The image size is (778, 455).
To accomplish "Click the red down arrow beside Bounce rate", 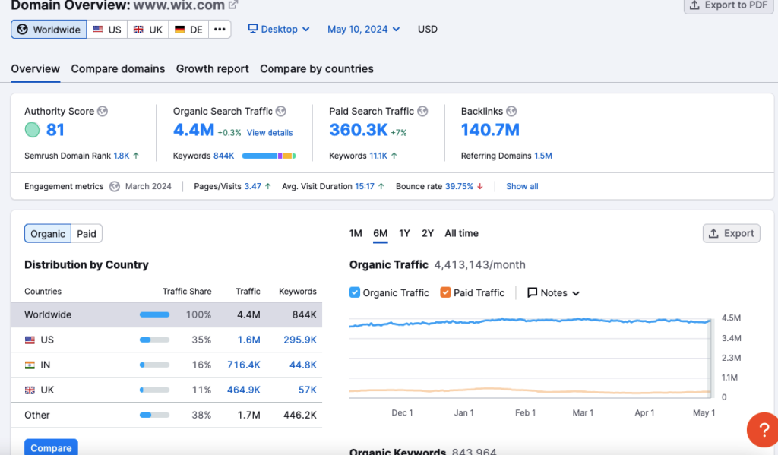I will pyautogui.click(x=480, y=187).
